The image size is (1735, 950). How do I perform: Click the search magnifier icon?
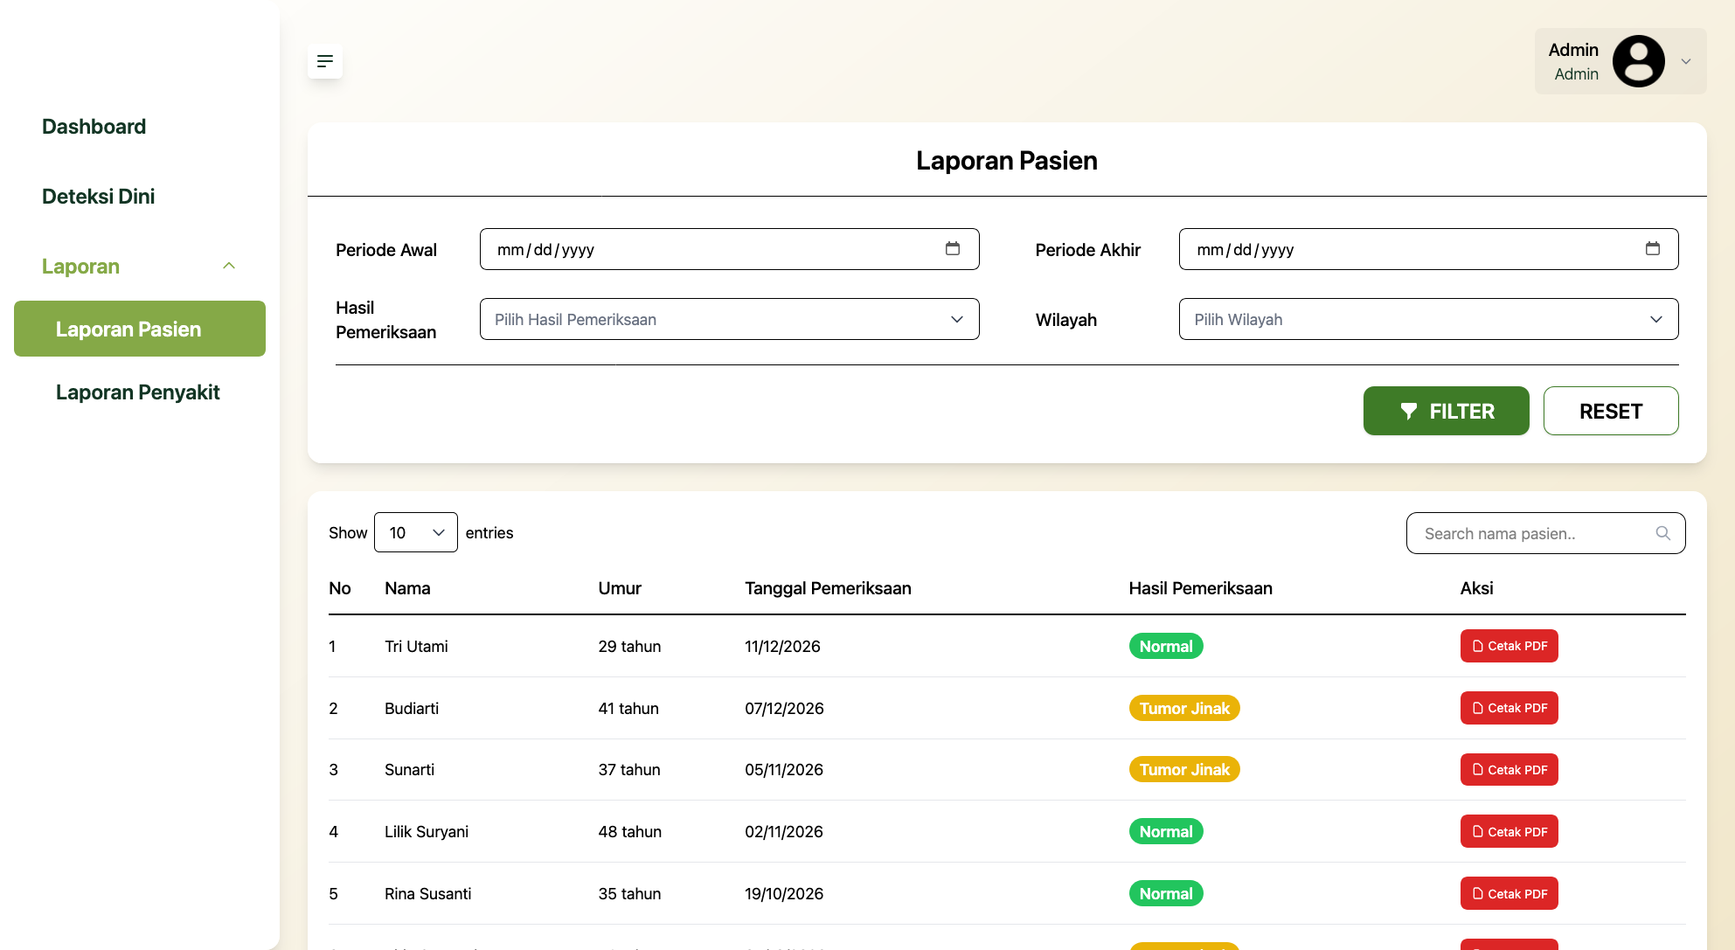(1662, 533)
